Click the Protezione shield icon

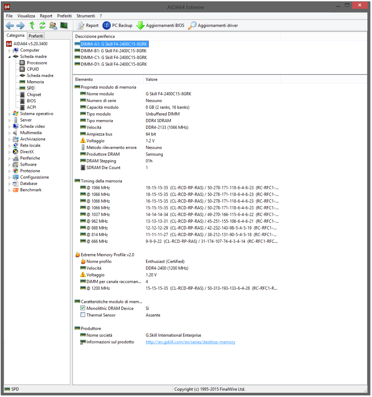[16, 171]
